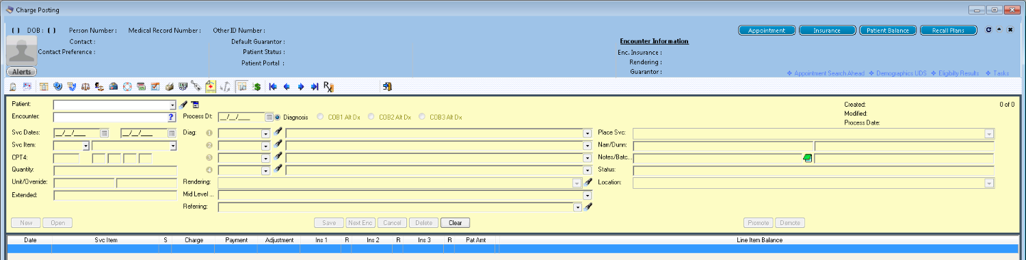Click into the Quantity input field
1026x260 pixels.
coord(115,170)
